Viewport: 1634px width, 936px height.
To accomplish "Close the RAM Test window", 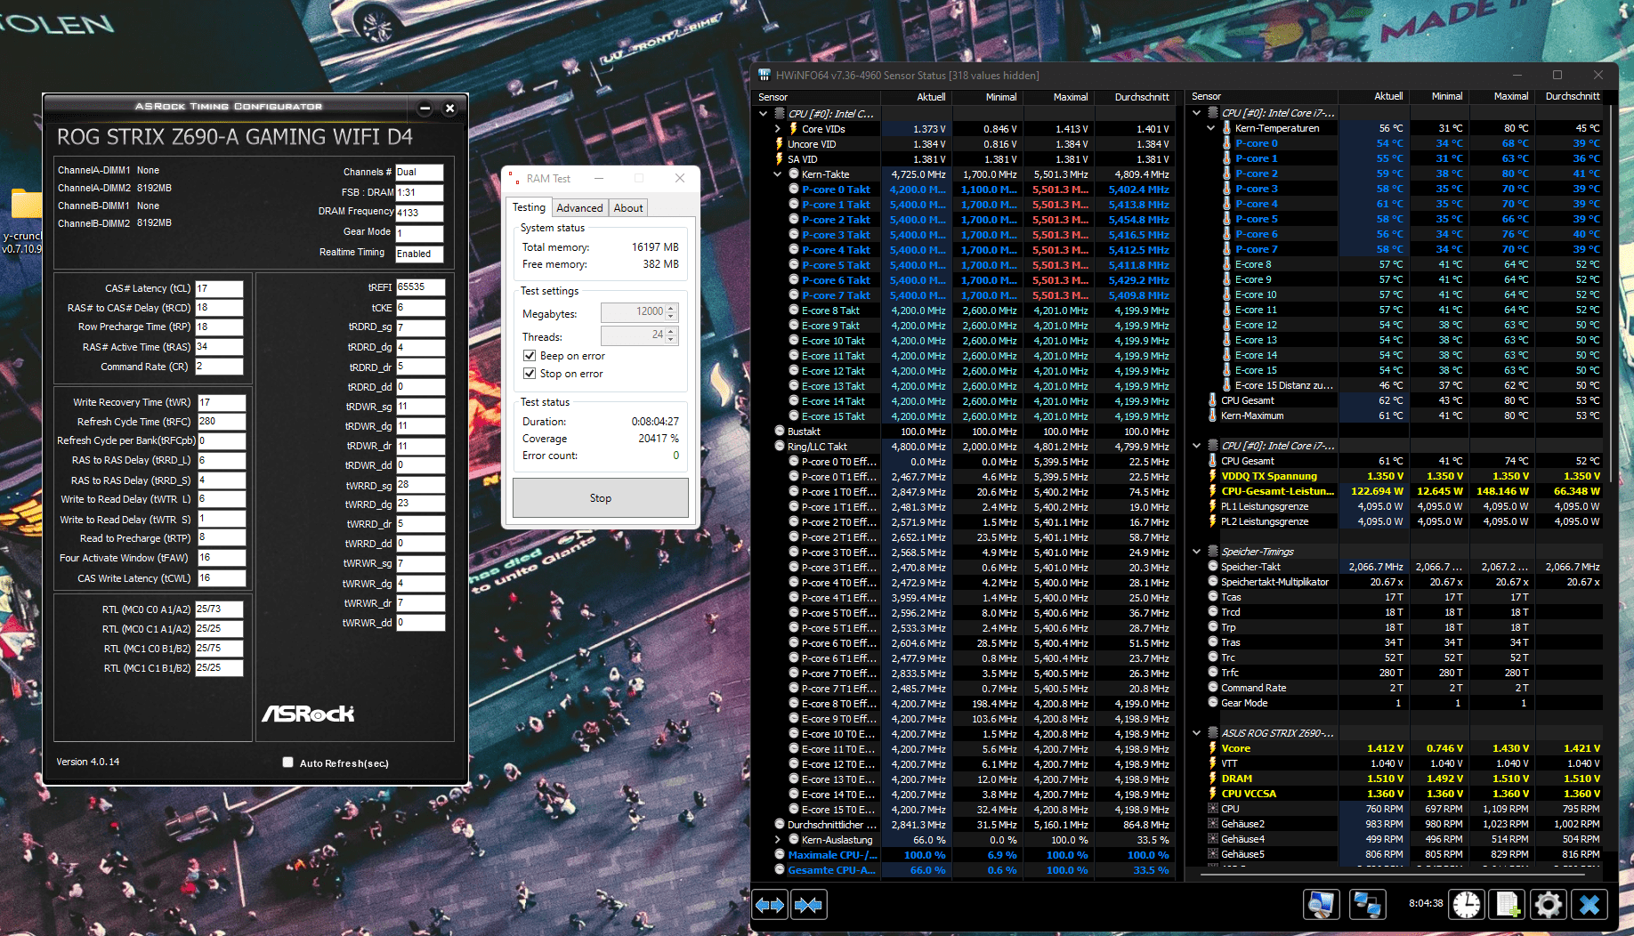I will (680, 178).
